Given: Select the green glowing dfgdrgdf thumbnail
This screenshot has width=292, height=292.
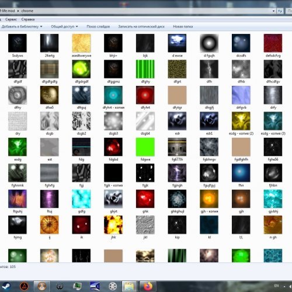Looking at the screenshot, I should pyautogui.click(x=81, y=69).
